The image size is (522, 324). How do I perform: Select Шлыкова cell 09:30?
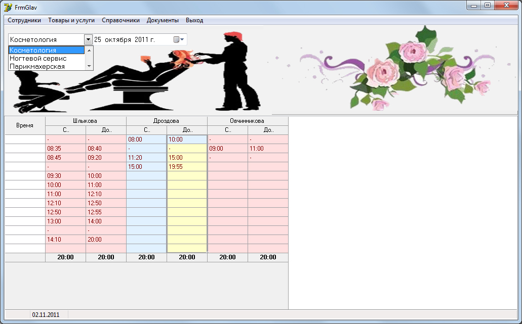(66, 176)
